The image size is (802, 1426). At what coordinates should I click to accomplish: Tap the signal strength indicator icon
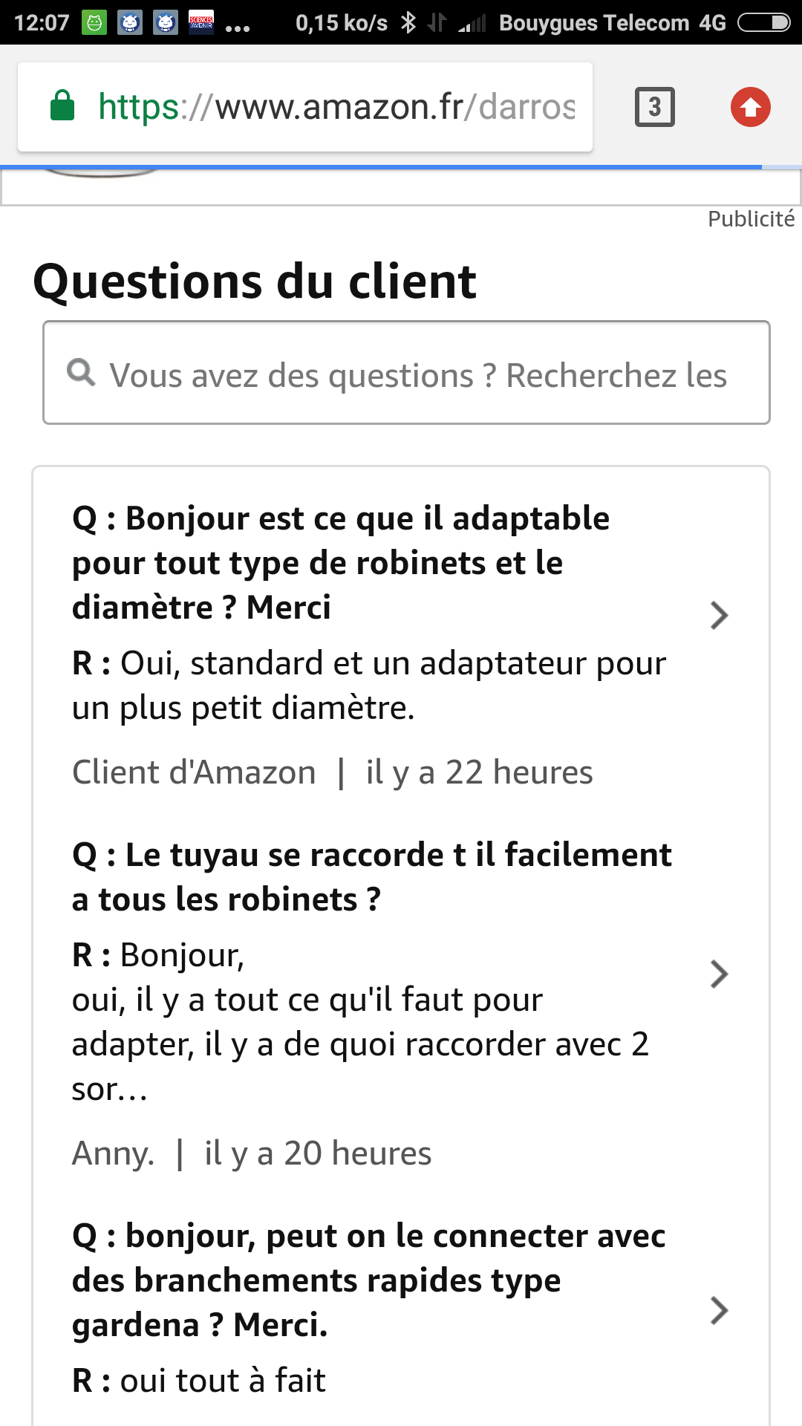(x=472, y=23)
